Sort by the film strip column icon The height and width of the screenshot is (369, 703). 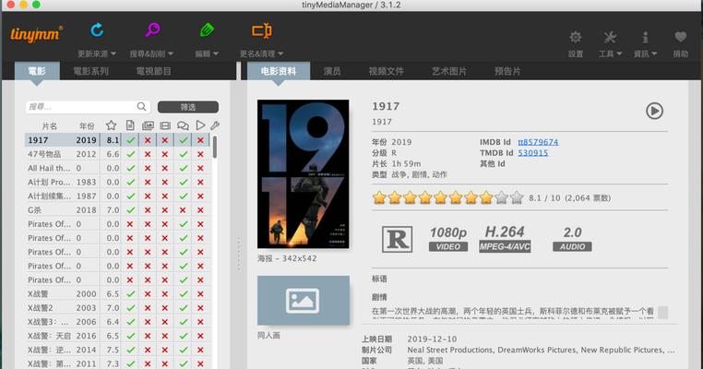pyautogui.click(x=165, y=125)
